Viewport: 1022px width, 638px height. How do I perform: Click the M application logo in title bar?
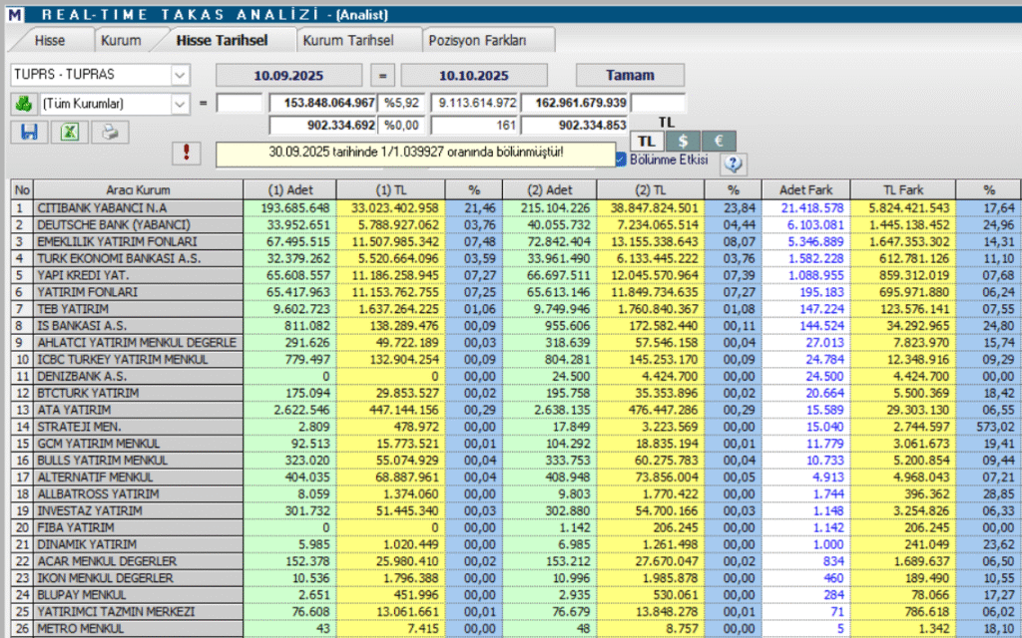tap(15, 14)
